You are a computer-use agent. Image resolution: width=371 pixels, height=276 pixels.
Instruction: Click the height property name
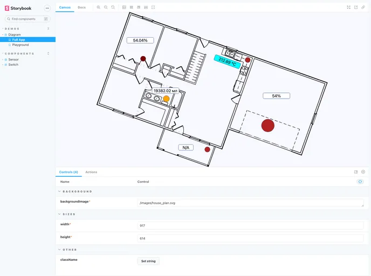click(x=65, y=237)
